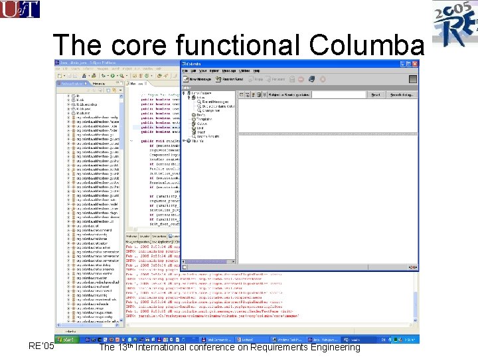Open Columba Message menu
478x359 pixels.
(x=229, y=71)
